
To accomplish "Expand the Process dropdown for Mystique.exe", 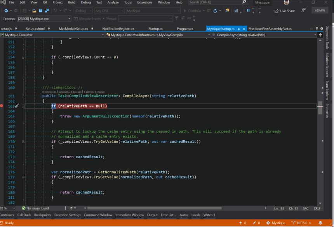I will pyautogui.click(x=69, y=19).
